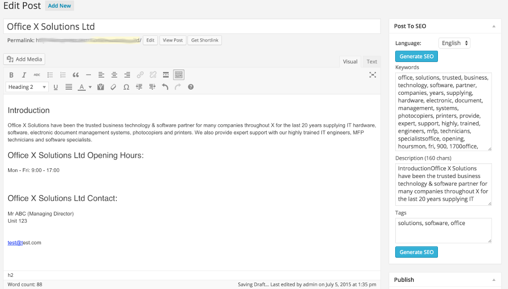Screen dimensions: 508x289
Task: Insert a numbered list
Action: 63,75
